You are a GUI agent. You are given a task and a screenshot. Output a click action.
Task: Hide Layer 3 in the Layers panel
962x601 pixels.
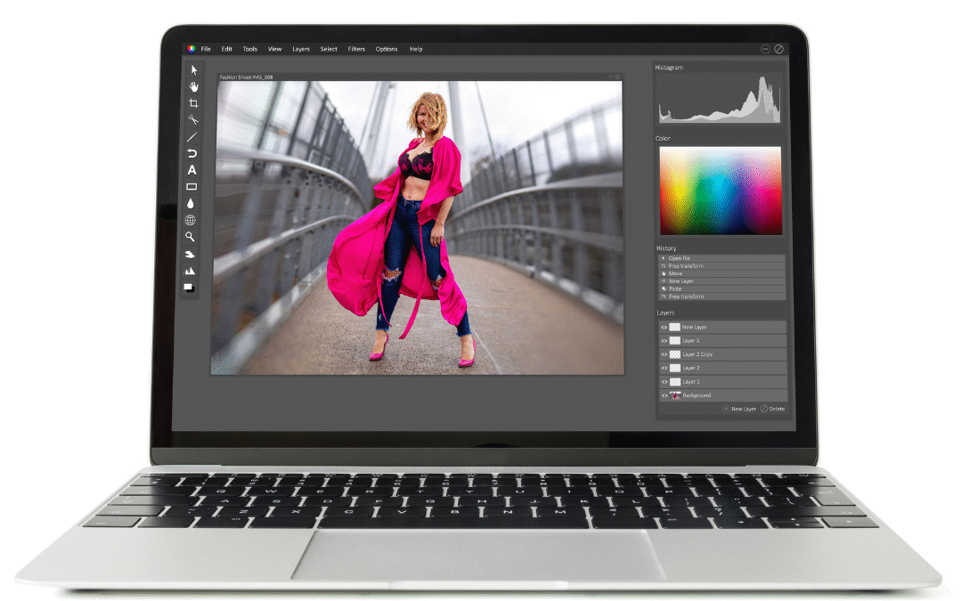point(664,341)
